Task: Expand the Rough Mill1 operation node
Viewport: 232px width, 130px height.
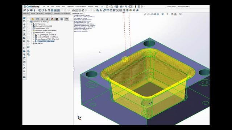Action: [34, 35]
